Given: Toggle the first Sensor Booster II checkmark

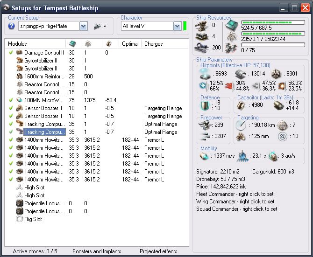Looking at the screenshot, I should [x=11, y=108].
